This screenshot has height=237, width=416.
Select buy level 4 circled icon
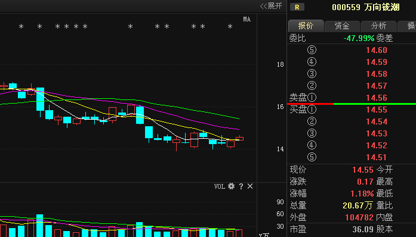coord(312,145)
